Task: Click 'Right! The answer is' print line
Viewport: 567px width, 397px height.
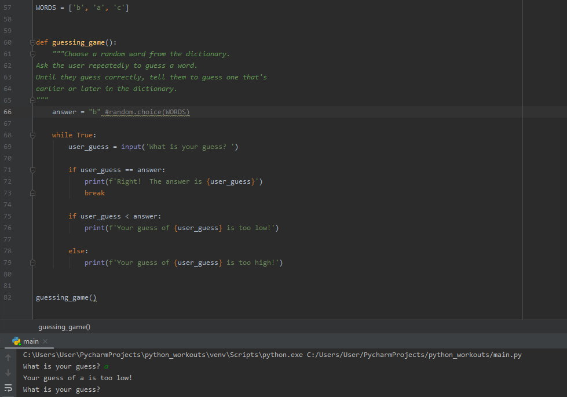Action: [x=174, y=181]
